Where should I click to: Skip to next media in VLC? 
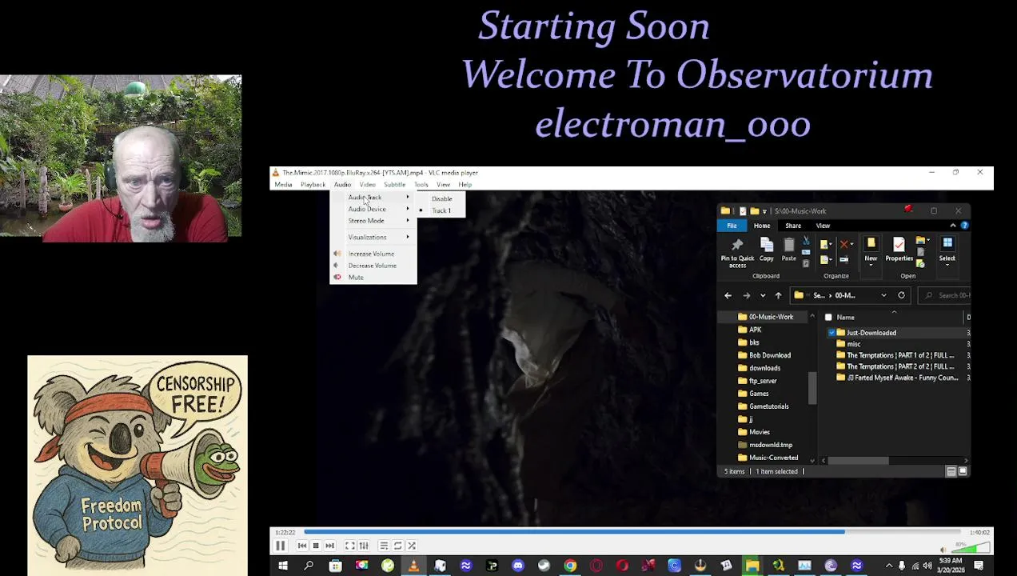tap(329, 546)
